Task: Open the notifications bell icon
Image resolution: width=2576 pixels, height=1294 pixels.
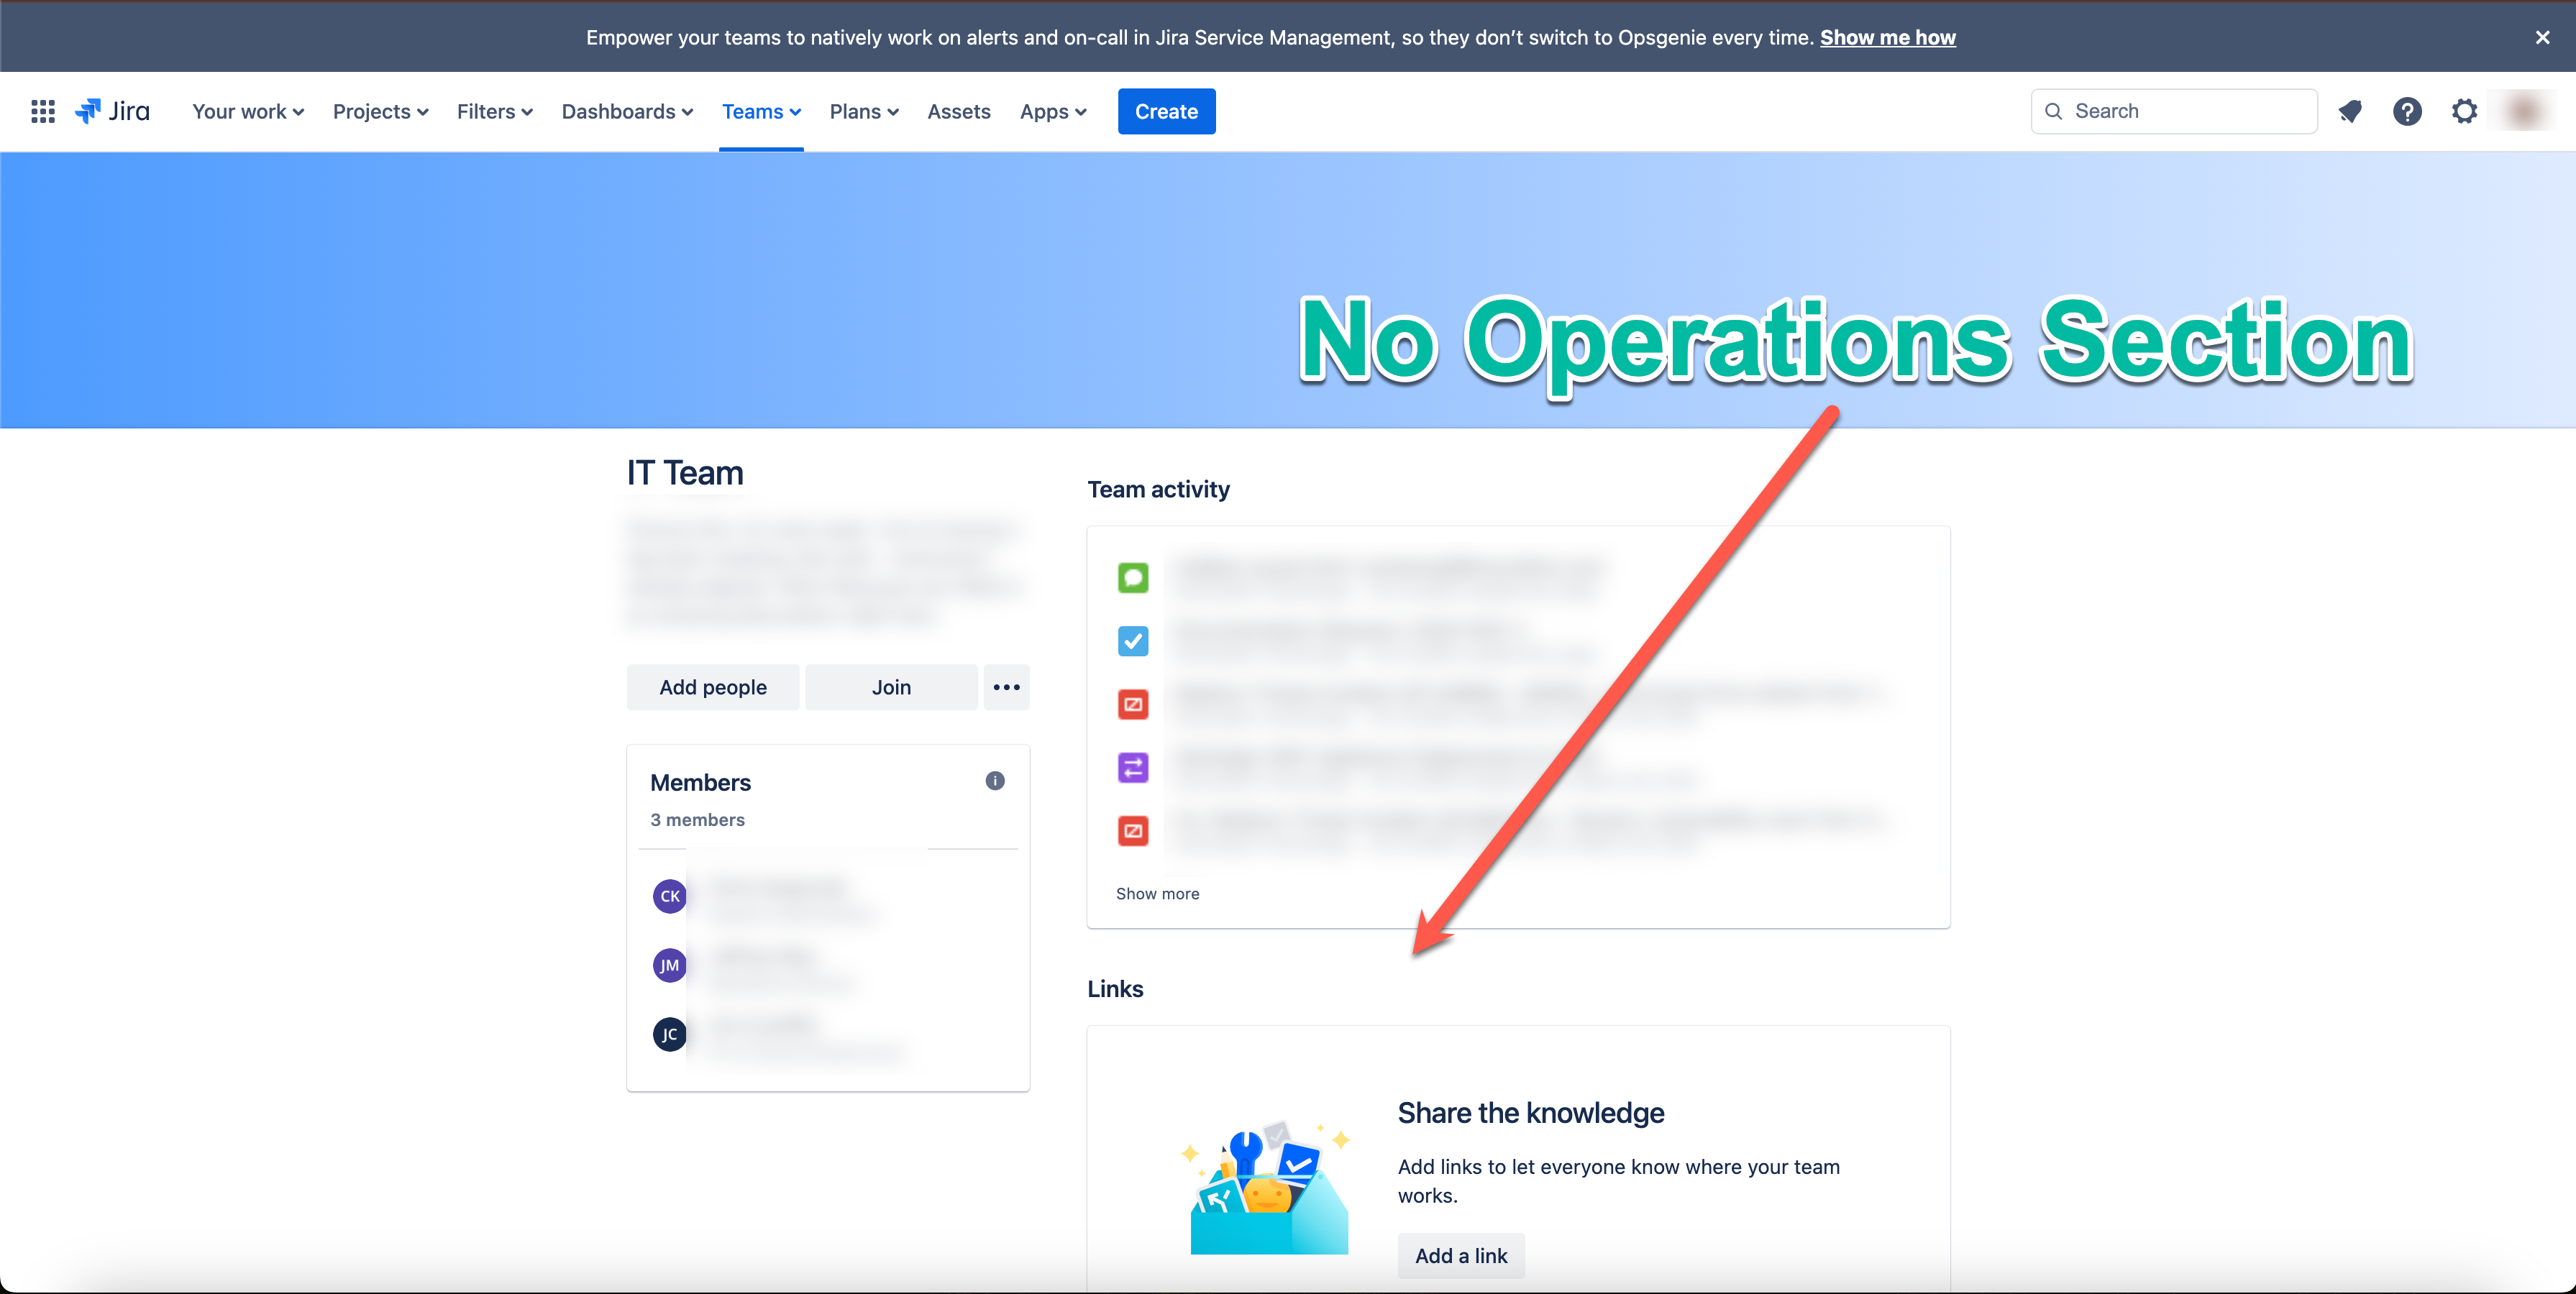Action: point(2350,111)
